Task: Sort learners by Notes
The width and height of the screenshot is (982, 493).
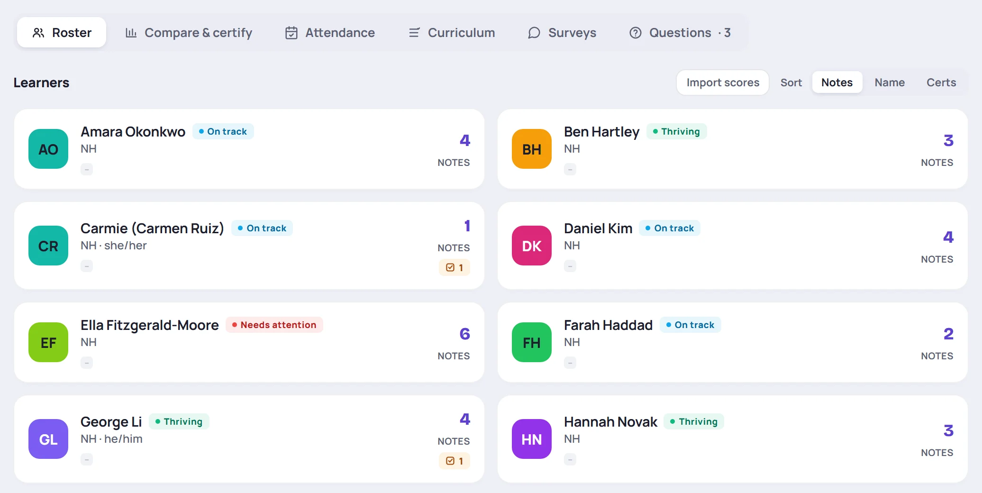Action: click(x=837, y=82)
